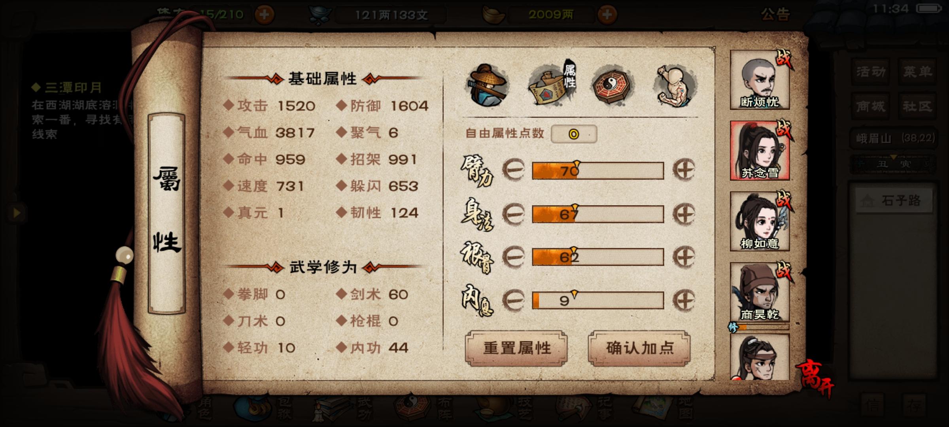Decrease 根骨 with the minus button
Image resolution: width=949 pixels, height=427 pixels.
click(x=513, y=257)
